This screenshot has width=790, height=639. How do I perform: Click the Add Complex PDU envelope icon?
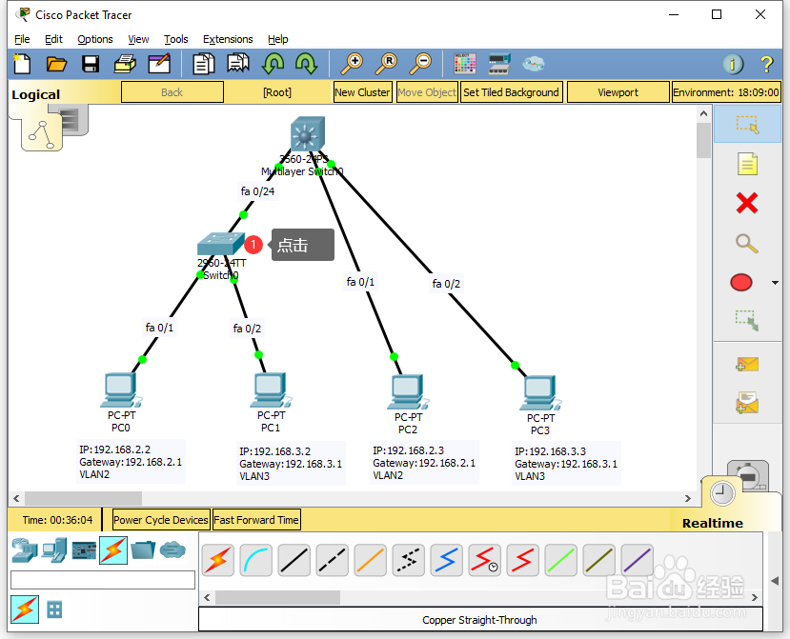(747, 404)
